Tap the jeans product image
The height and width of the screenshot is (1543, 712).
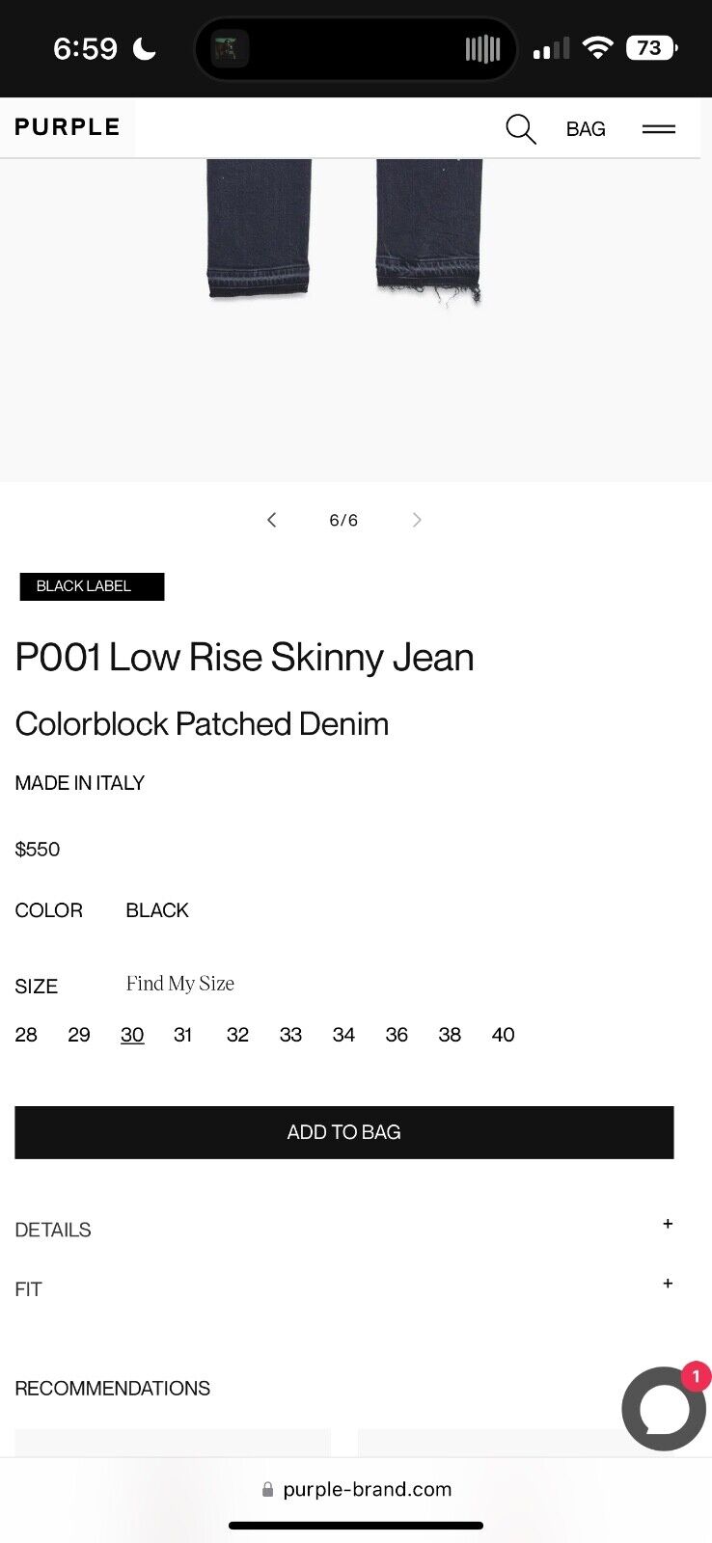click(x=344, y=231)
